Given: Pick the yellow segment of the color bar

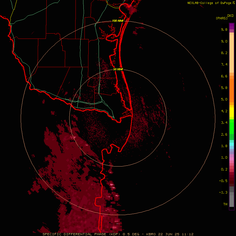Looking at the screenshot, I should [232, 112].
